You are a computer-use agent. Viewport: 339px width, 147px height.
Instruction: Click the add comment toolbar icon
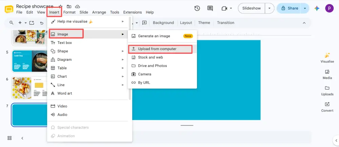(144, 23)
